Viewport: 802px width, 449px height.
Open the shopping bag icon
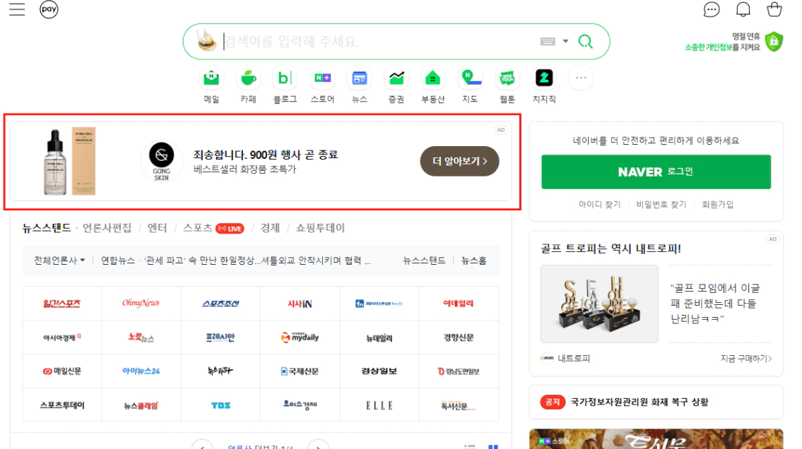(x=774, y=9)
